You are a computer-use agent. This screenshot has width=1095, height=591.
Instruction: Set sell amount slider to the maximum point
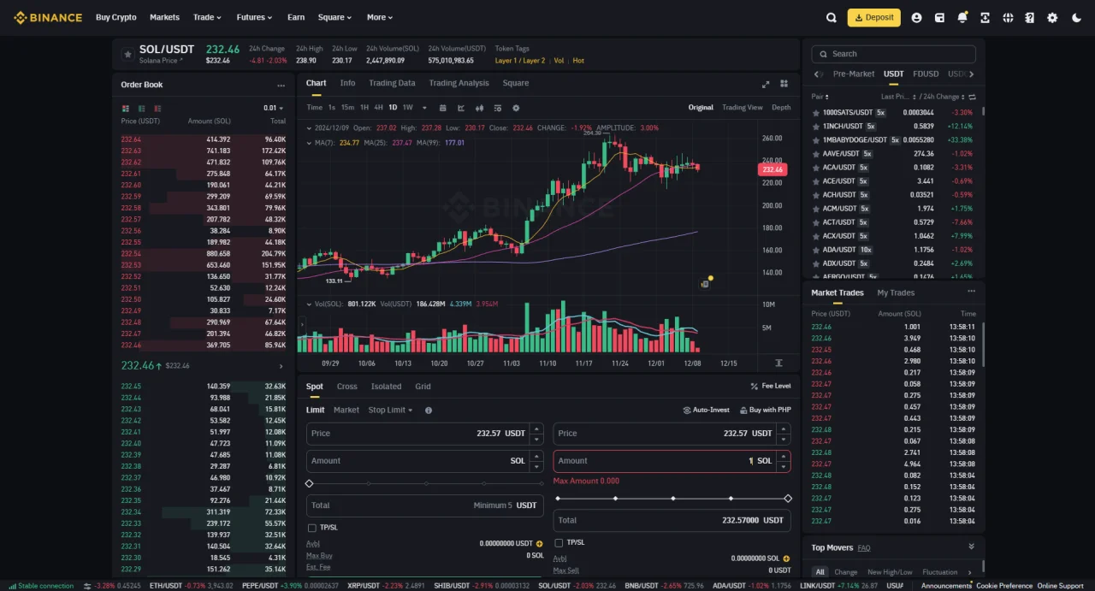pyautogui.click(x=788, y=498)
